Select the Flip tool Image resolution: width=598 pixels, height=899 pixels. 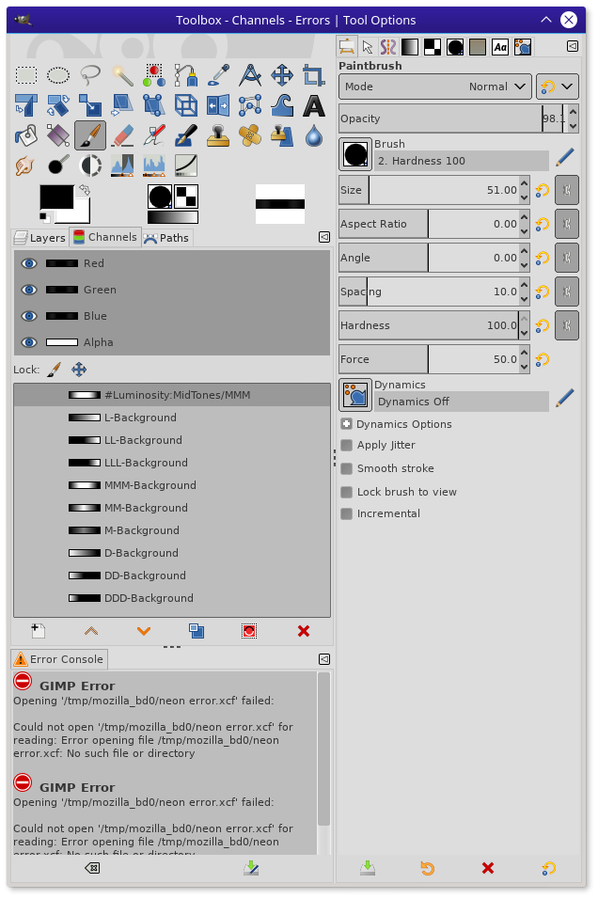pyautogui.click(x=218, y=106)
